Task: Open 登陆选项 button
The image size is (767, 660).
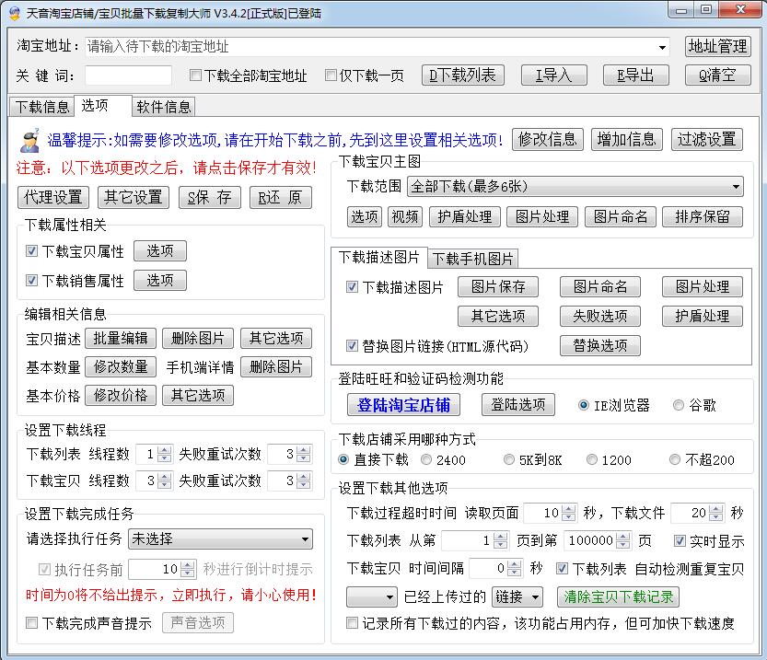Action: click(518, 405)
